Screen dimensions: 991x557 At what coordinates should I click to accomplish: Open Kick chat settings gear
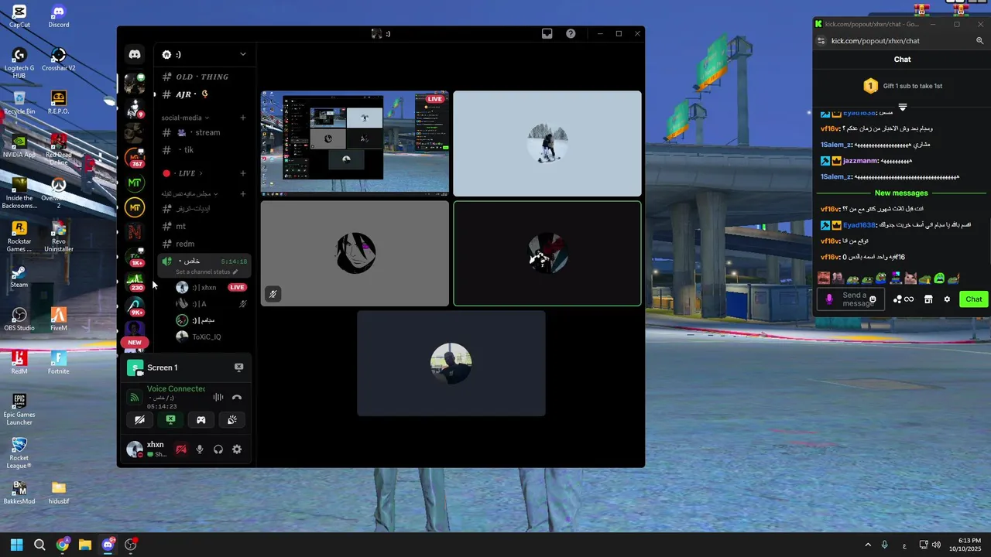click(x=947, y=299)
